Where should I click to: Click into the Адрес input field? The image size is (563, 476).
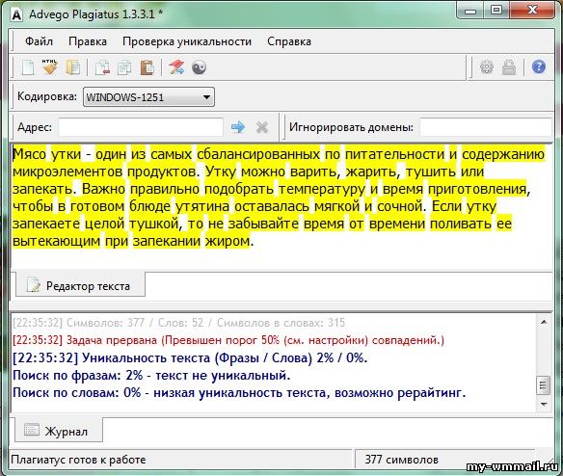[141, 127]
